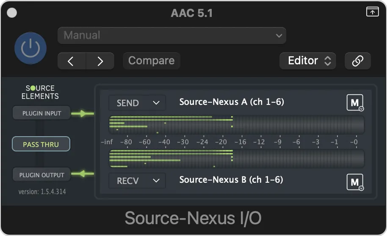Image resolution: width=387 pixels, height=236 pixels.
Task: Click the PLUGIN OUTPUT button
Action: tap(41, 175)
